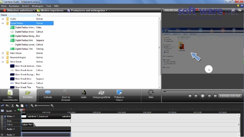Toggle lock on Audio 2 track

pyautogui.click(x=2, y=135)
